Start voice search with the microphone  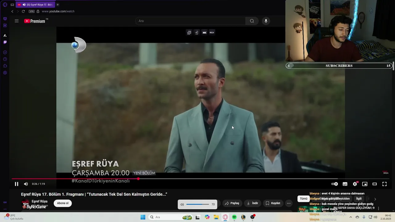click(266, 21)
